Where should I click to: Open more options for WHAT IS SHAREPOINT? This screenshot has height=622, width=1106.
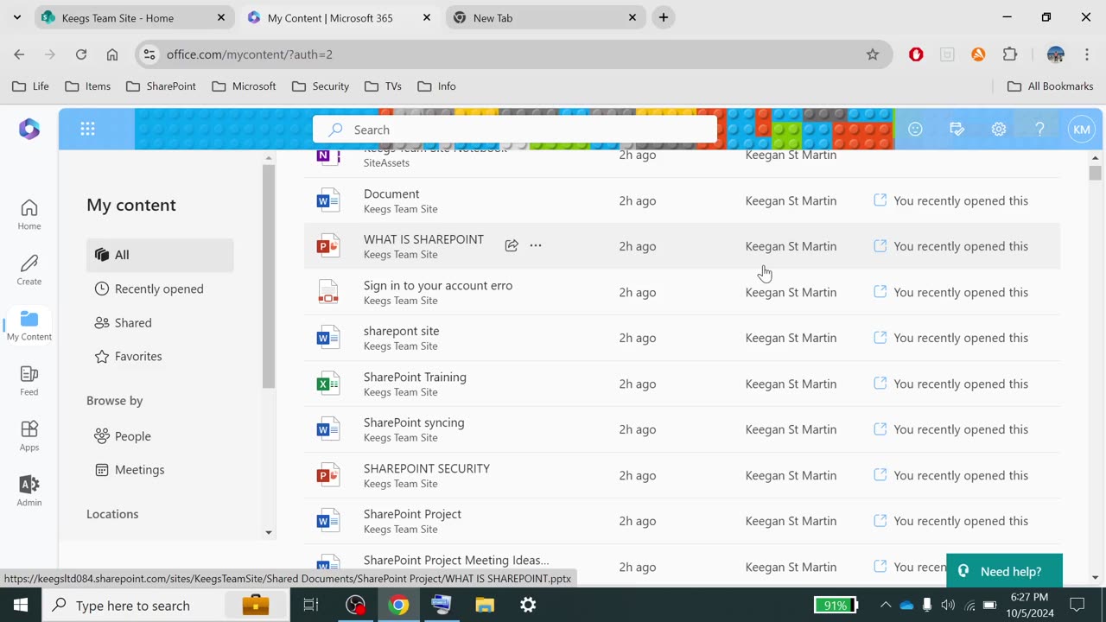coord(536,245)
